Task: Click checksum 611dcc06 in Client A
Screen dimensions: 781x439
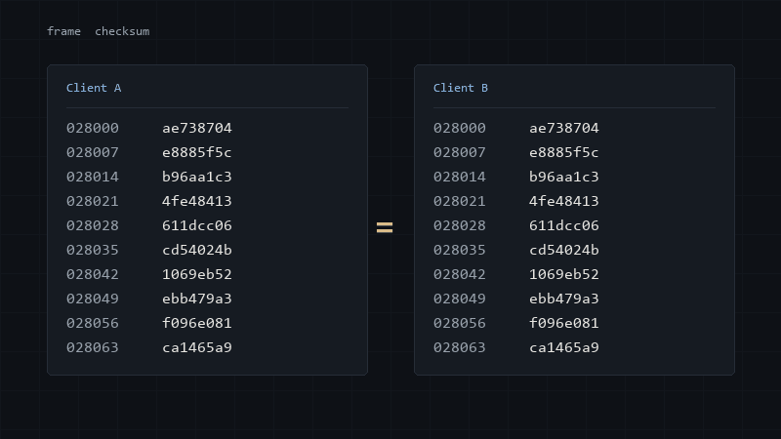Action: click(x=197, y=225)
